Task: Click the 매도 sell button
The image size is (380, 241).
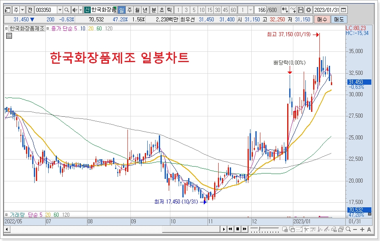Action: pos(339,19)
